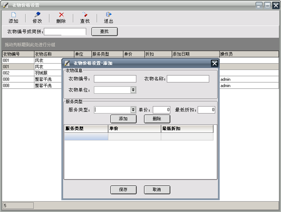Image resolution: width=281 pixels, height=212 pixels.
Task: Click the 查找 button next to search field
Action: pos(104,32)
